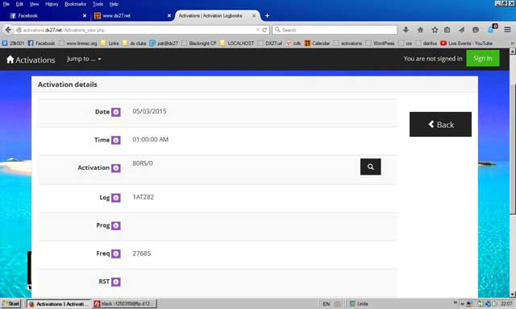Open the Help menu

point(114,4)
